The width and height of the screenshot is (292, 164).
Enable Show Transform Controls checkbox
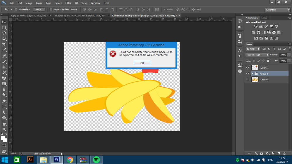coord(51,10)
